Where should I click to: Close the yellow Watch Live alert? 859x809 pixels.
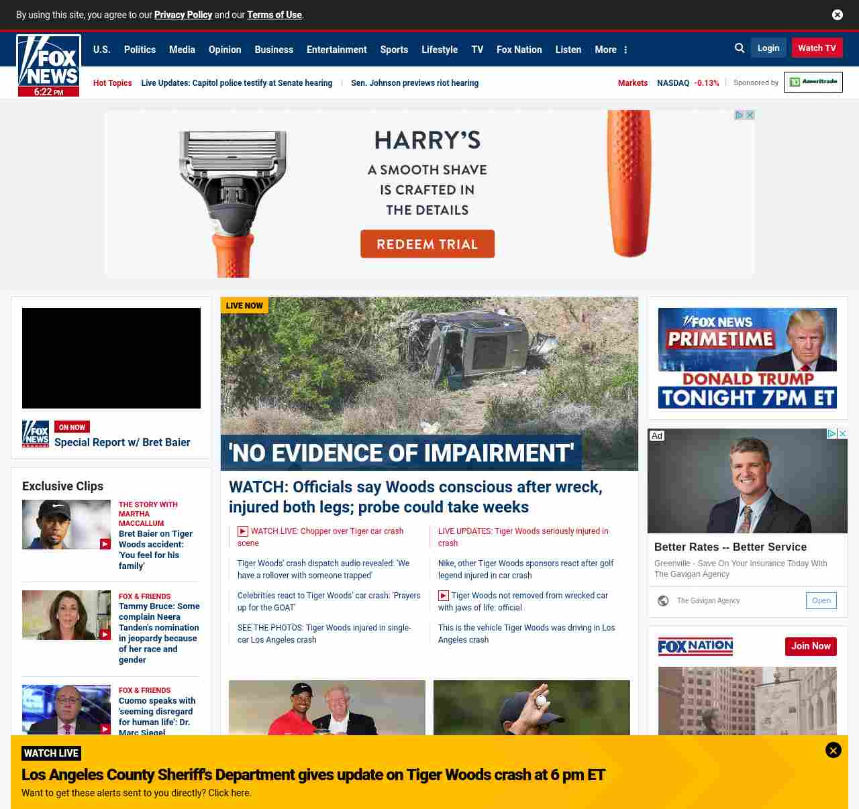(x=833, y=750)
